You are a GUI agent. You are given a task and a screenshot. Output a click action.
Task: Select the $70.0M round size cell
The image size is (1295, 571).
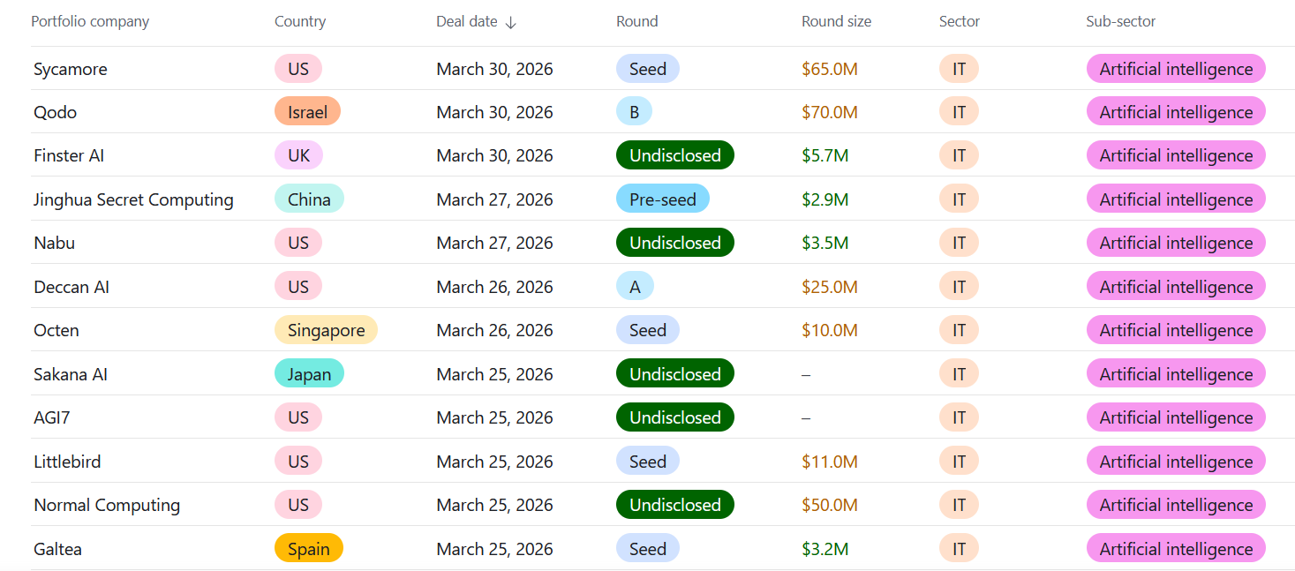[x=829, y=112]
